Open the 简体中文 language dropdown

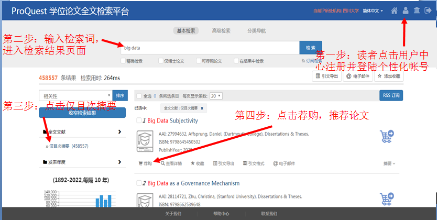pos(373,11)
